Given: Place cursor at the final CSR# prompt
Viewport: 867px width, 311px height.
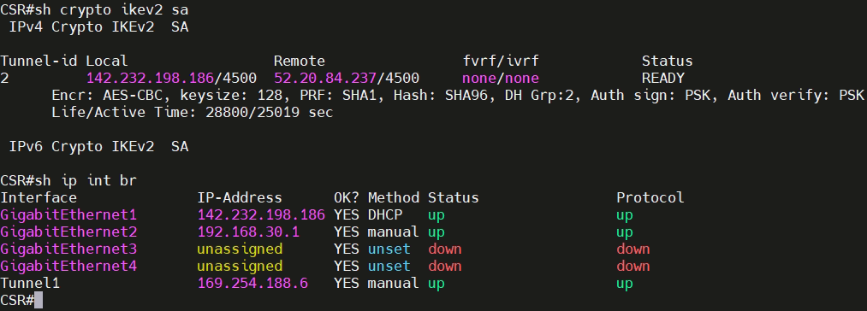Looking at the screenshot, I should click(39, 301).
